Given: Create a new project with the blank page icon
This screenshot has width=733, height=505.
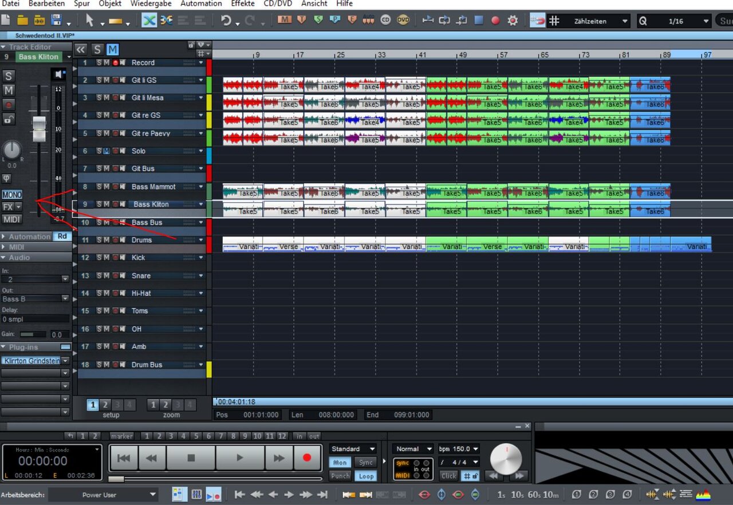Looking at the screenshot, I should point(6,21).
